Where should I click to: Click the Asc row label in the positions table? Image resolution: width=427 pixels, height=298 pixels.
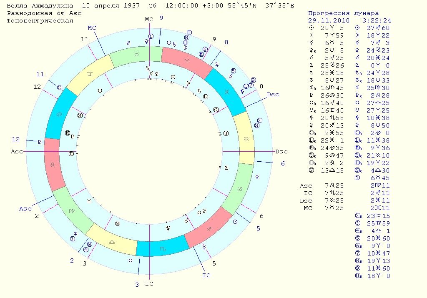pos(306,185)
